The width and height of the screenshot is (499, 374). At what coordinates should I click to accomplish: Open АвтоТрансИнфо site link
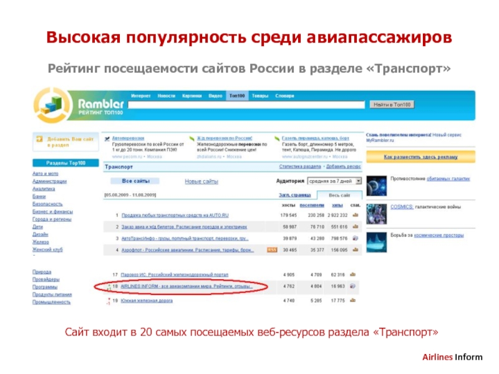185,238
